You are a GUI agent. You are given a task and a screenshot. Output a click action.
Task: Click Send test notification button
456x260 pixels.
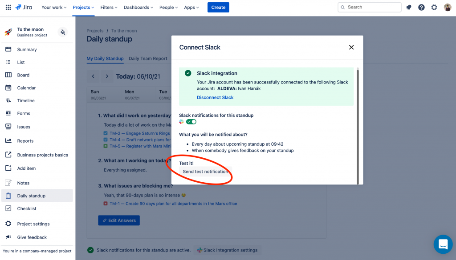pyautogui.click(x=205, y=172)
